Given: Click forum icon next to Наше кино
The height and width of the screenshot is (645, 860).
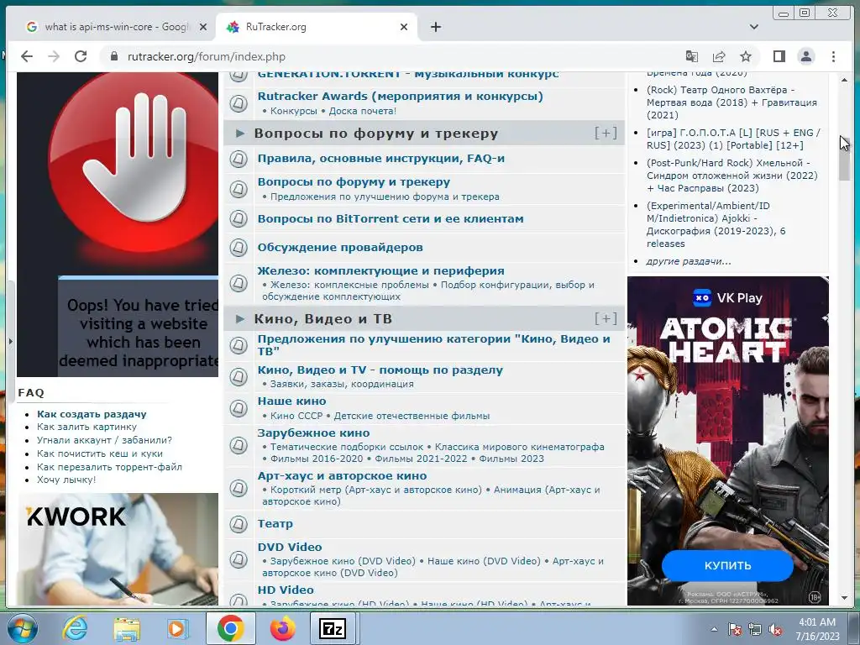Looking at the screenshot, I should [238, 408].
